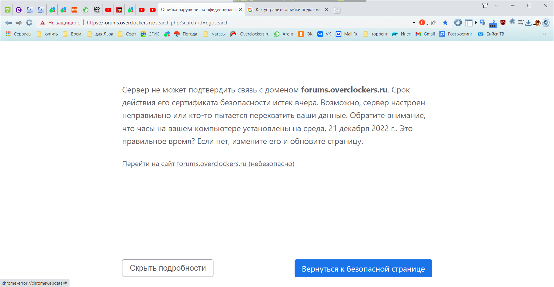The width and height of the screenshot is (554, 287).
Task: Click 'Вернуться к безопасной странице' button
Action: [x=363, y=268]
